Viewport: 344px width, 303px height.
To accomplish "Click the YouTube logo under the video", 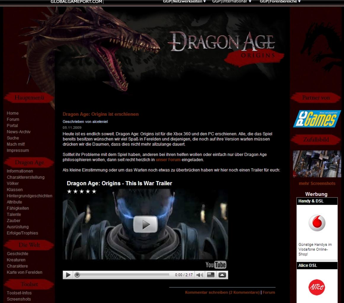I will pos(216,265).
